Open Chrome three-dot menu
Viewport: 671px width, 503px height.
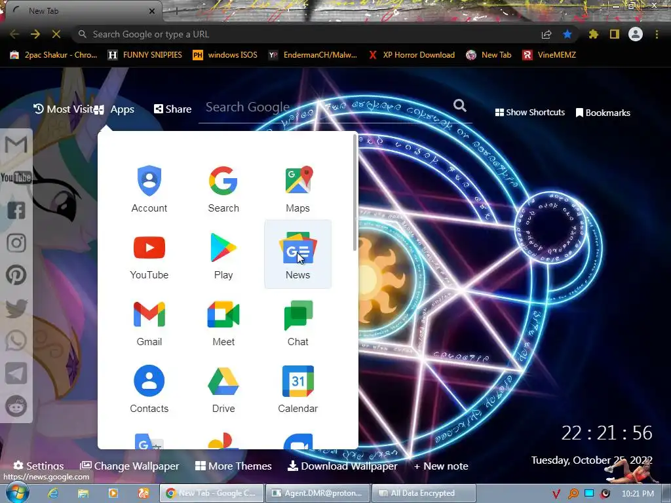(657, 34)
